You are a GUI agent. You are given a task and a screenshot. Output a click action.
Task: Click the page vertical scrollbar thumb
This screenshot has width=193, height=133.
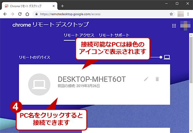(191, 60)
